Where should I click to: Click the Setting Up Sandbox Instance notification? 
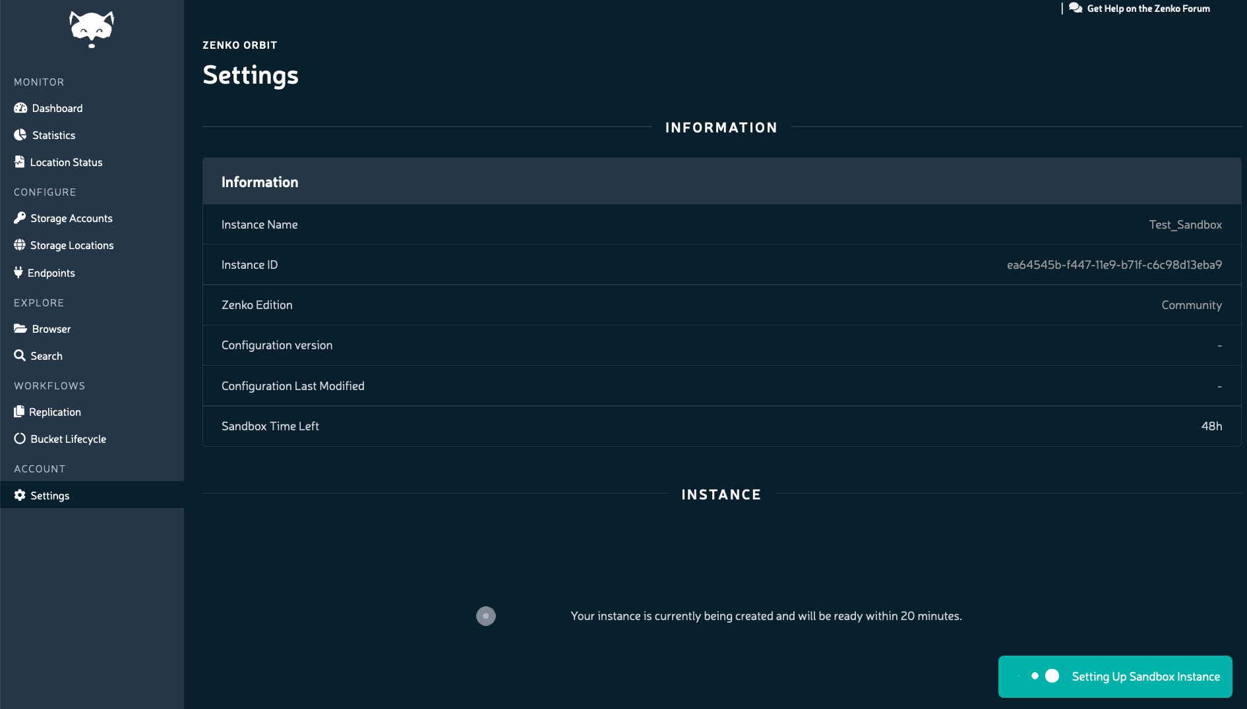[1115, 677]
